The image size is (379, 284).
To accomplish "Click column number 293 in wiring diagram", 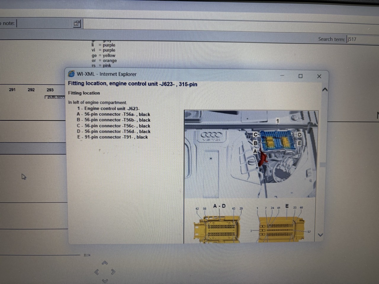I will (50, 90).
